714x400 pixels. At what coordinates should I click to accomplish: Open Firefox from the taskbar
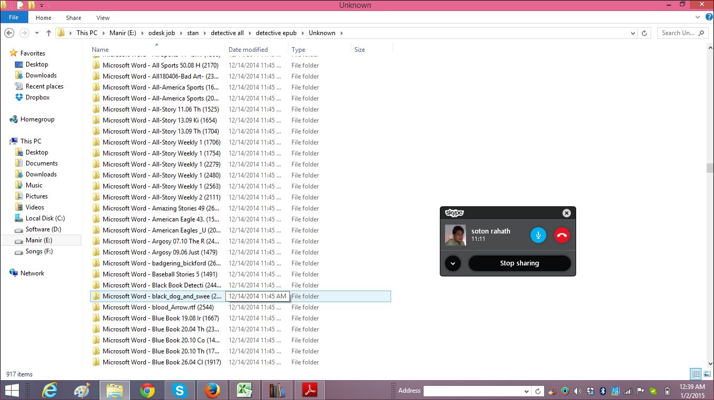click(212, 391)
